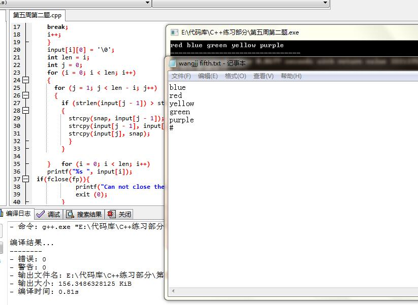Switch to the 编译日志 tab
Screen dimensions: 418x305
tap(17, 214)
